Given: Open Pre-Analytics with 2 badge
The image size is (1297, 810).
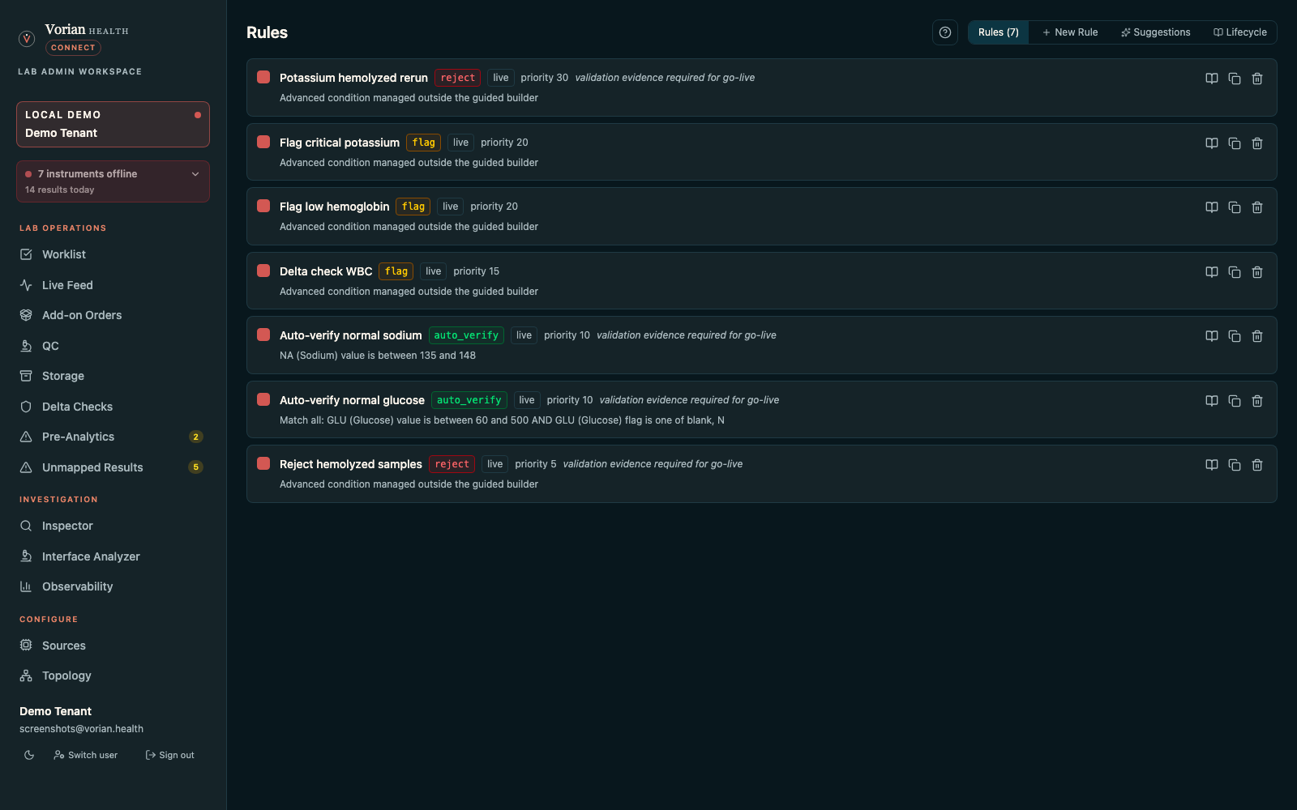Looking at the screenshot, I should 113,437.
